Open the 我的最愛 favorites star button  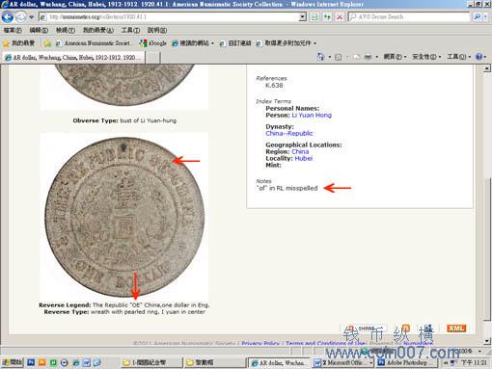pos(18,43)
